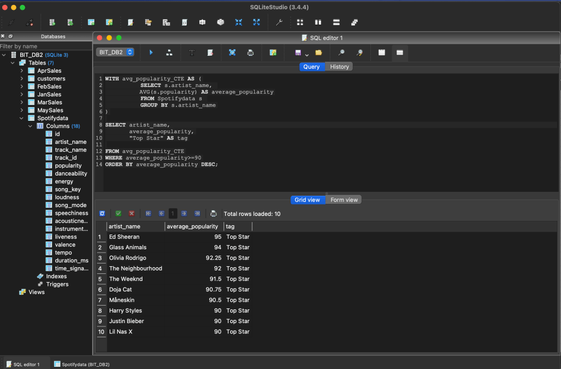Collapse the Spotifydata table node
The width and height of the screenshot is (561, 369).
coord(22,118)
